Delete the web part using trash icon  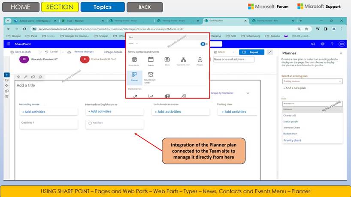click(40, 77)
